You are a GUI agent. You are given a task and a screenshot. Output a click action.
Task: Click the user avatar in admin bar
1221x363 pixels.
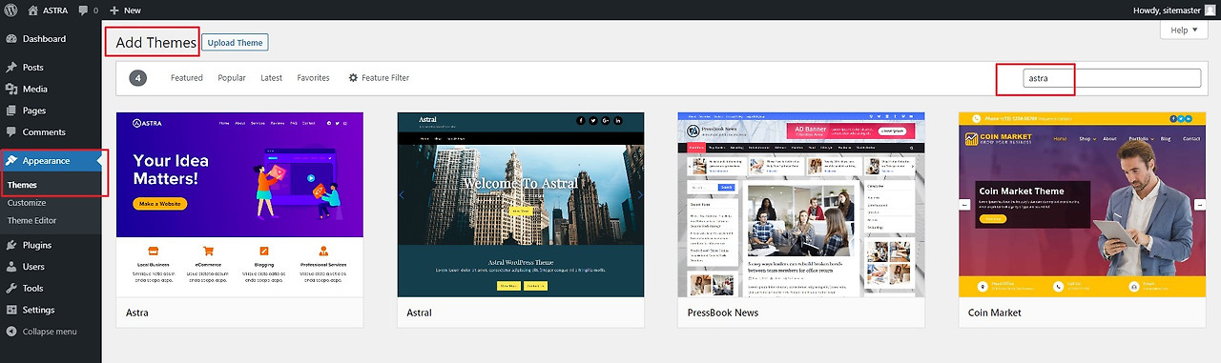pos(1211,10)
